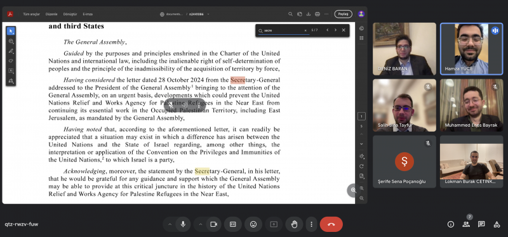This screenshot has width=508, height=237.
Task: Select the arrow cursor tool in PDF toolbar
Action: pyautogui.click(x=11, y=31)
